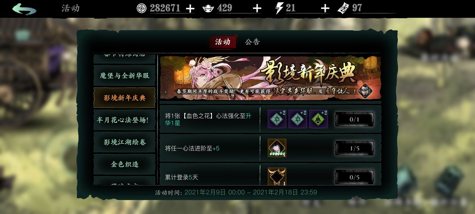Tap the ticket icon showing 97
Image resolution: width=475 pixels, height=214 pixels.
point(343,8)
